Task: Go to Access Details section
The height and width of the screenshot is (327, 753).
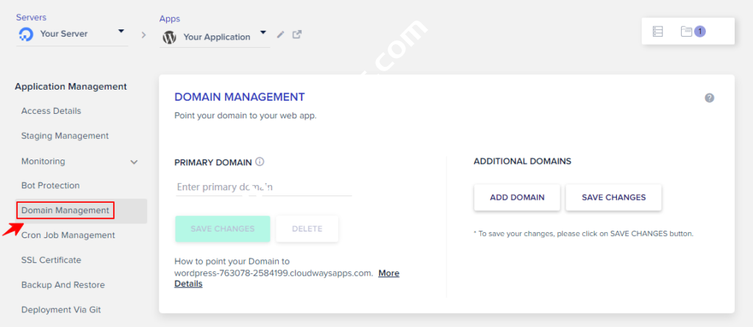Action: coord(51,111)
